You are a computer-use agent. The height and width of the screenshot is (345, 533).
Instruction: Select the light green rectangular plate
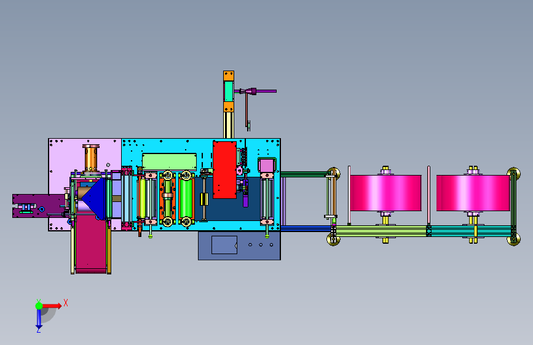[x=169, y=161]
